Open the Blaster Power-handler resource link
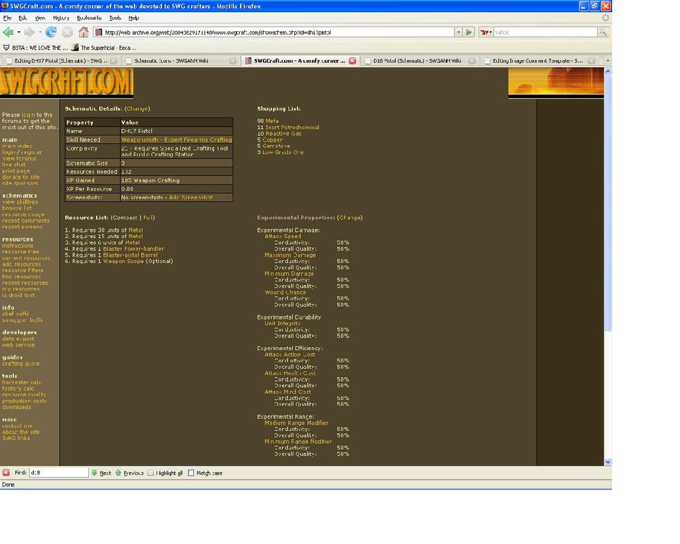This screenshot has height=544, width=680. pyautogui.click(x=134, y=248)
